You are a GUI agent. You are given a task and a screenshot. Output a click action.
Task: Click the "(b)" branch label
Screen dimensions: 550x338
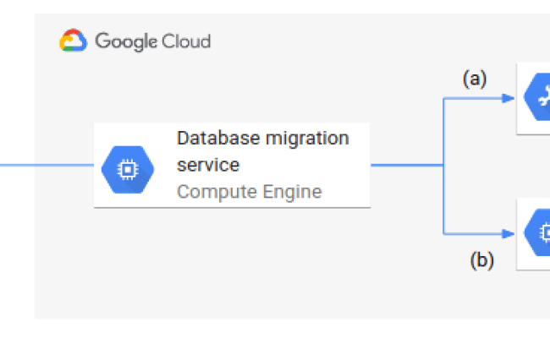point(482,260)
